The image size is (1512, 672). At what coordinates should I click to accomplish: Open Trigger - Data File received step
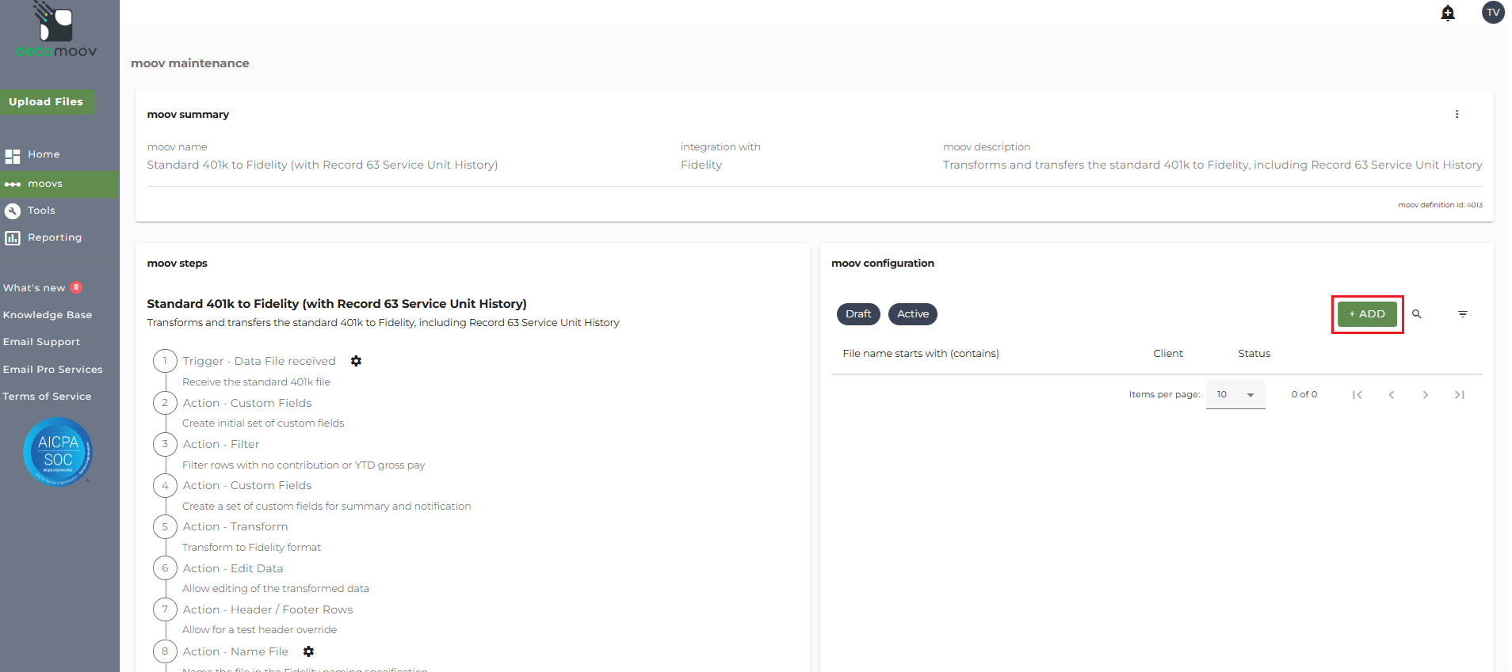coord(259,361)
